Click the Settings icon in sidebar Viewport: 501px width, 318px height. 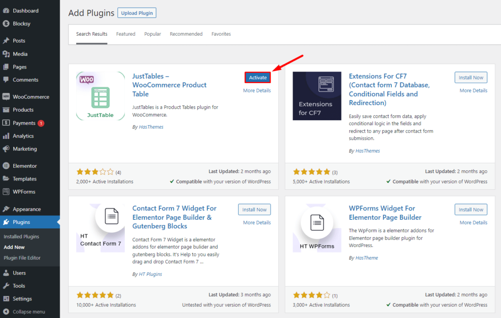6,298
